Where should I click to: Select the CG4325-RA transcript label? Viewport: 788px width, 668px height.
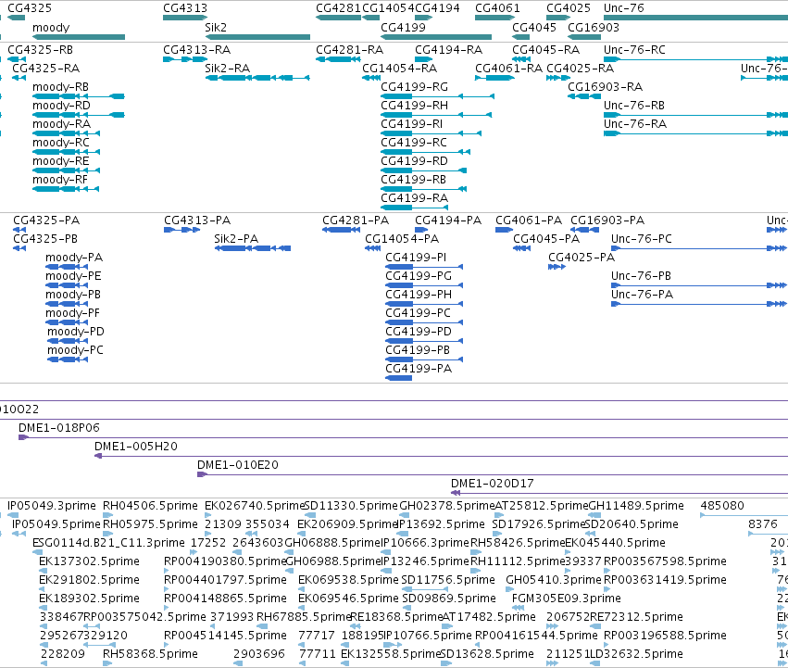tap(45, 69)
